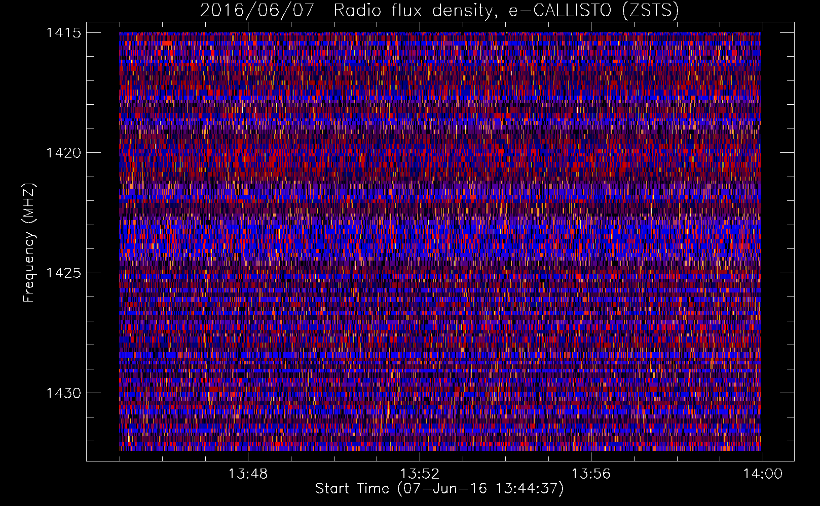The height and width of the screenshot is (506, 820).
Task: Click the 14:00 time tick label
Action: [x=763, y=474]
